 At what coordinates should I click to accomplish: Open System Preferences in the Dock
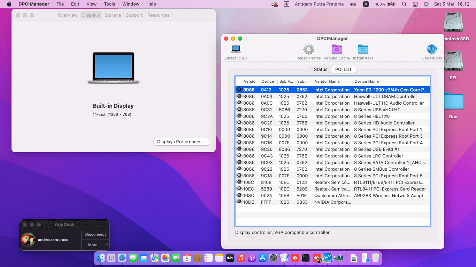point(273,258)
